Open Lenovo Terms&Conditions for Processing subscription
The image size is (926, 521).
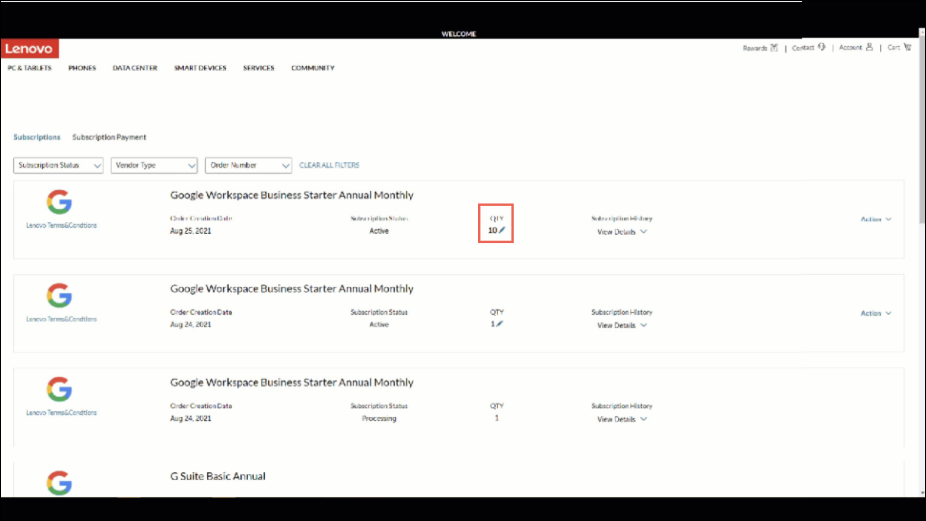62,412
